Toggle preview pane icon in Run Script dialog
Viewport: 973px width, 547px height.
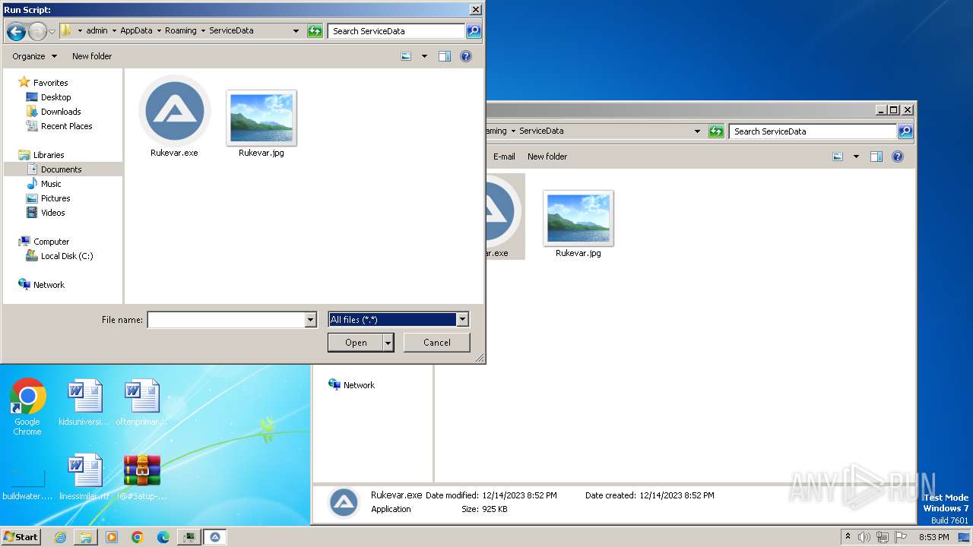tap(445, 56)
